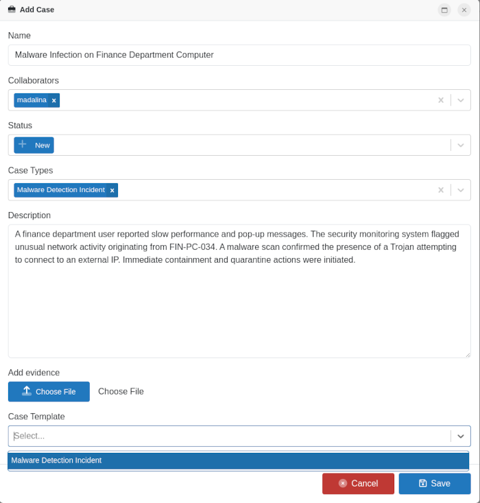Remove Malware Detection Incident case type tag
The image size is (480, 503).
(112, 190)
